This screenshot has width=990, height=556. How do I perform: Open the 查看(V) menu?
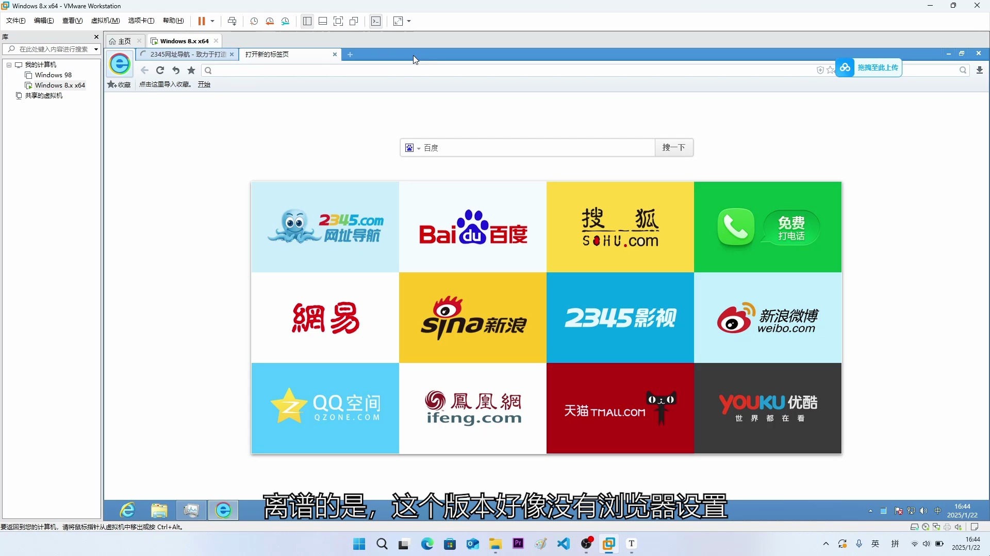click(x=72, y=21)
